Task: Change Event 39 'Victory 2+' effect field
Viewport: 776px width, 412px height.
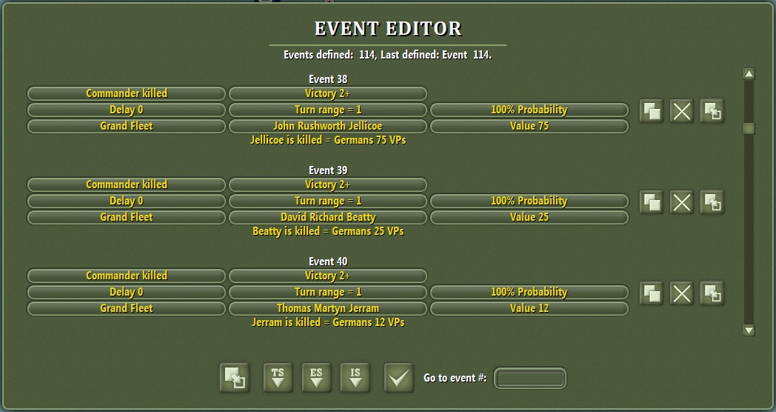Action: (327, 185)
